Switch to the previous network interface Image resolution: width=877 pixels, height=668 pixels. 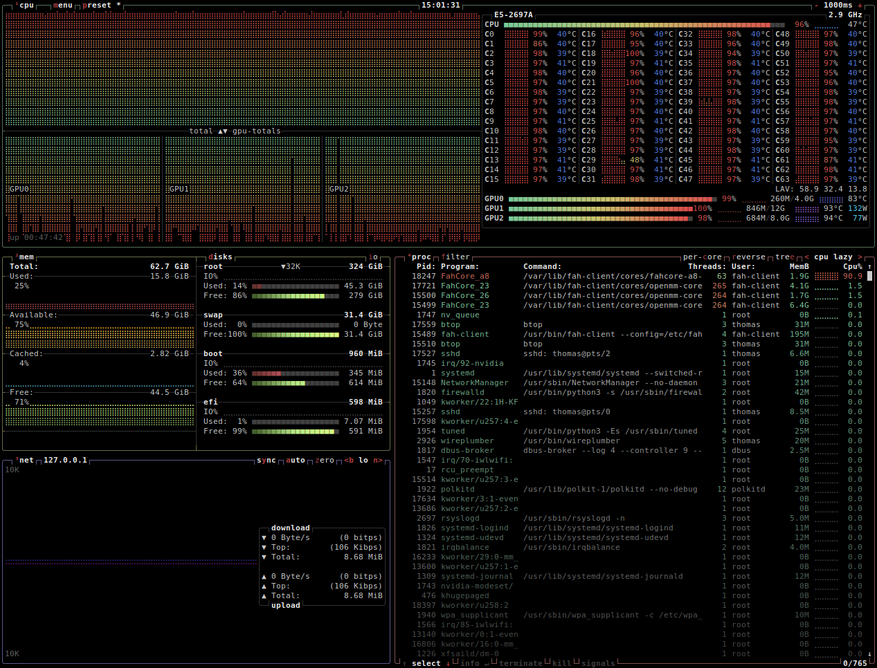pos(349,461)
